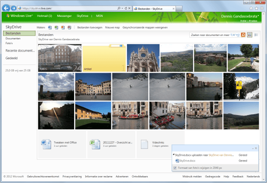
Task: Click the Privacyverklaring footer link
Action: [72, 176]
